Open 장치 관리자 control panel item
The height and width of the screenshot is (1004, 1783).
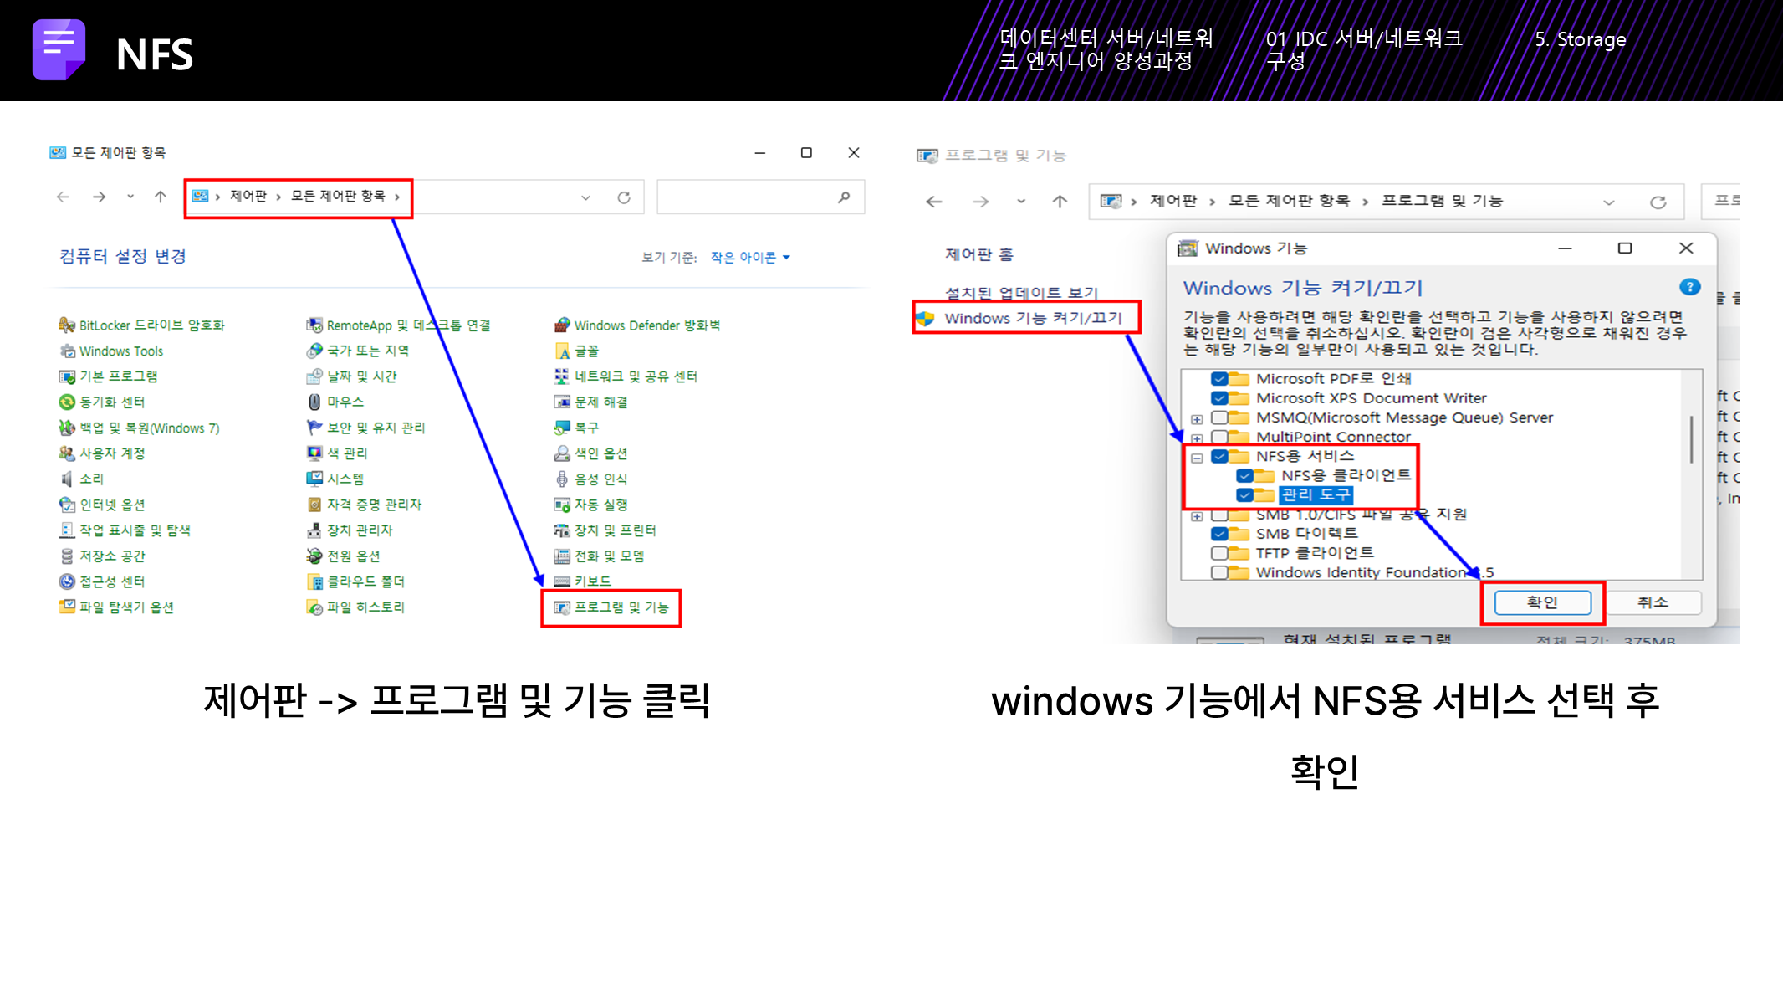[x=359, y=530]
